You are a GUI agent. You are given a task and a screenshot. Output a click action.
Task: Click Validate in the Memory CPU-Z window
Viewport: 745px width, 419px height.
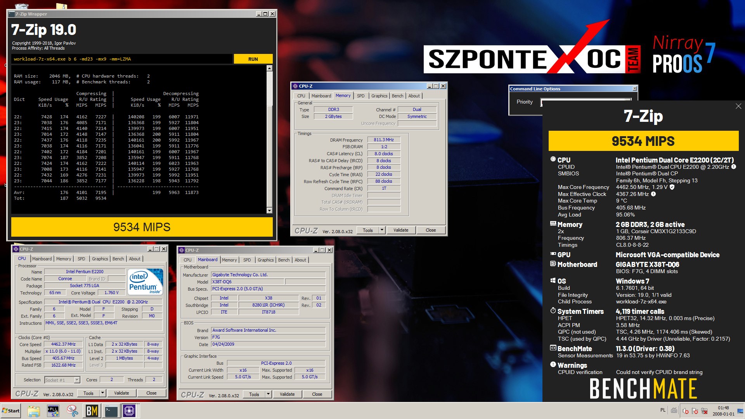pyautogui.click(x=401, y=230)
